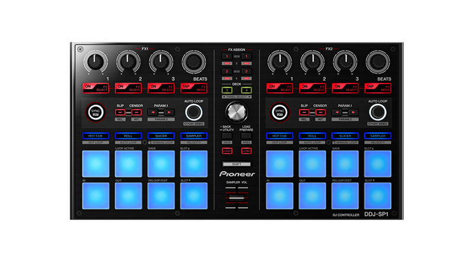Toggle FX2 effect 2 ON button

click(312, 88)
